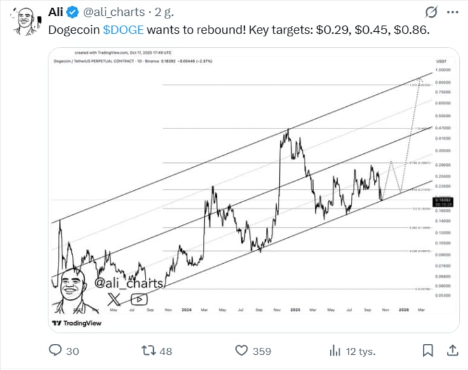Image resolution: width=468 pixels, height=370 pixels.
Task: Like the tweet with the heart icon
Action: (242, 350)
